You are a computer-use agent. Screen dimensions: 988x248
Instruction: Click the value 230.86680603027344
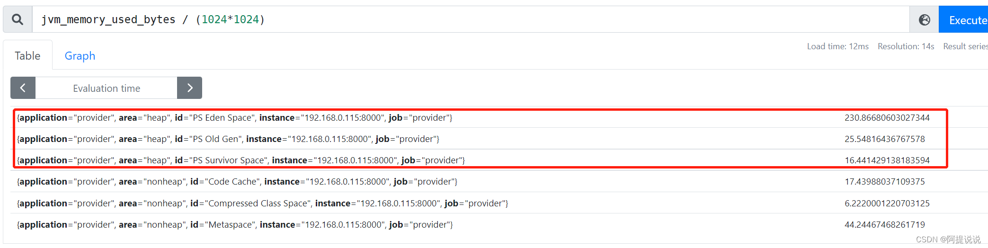coord(887,118)
